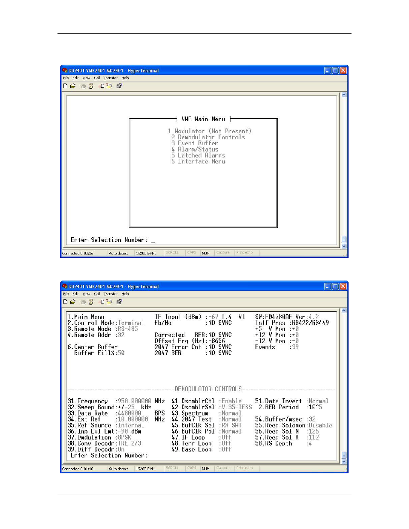Minimize the Demodulator Controls HyperTerminal window

[x=328, y=286]
